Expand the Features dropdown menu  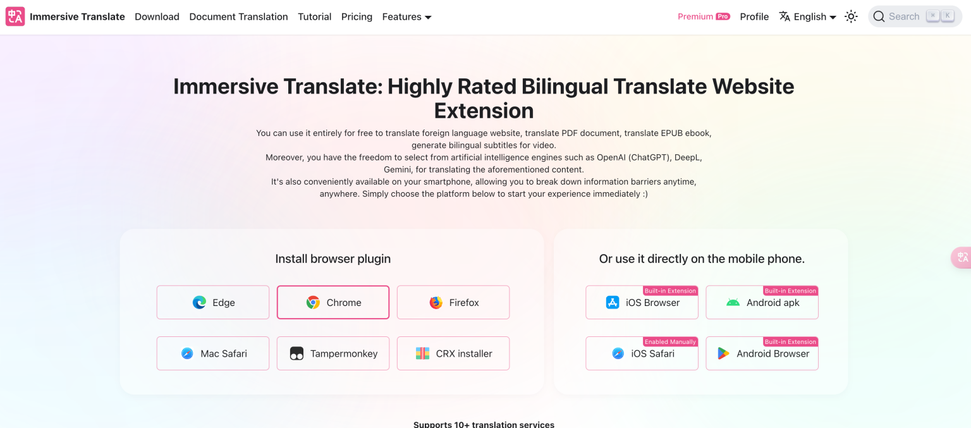pos(406,17)
